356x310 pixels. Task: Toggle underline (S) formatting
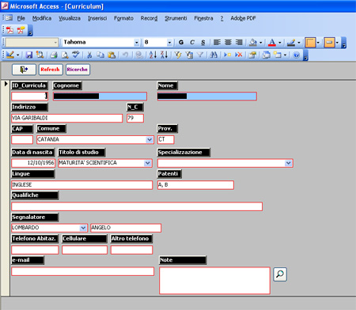pyautogui.click(x=203, y=43)
